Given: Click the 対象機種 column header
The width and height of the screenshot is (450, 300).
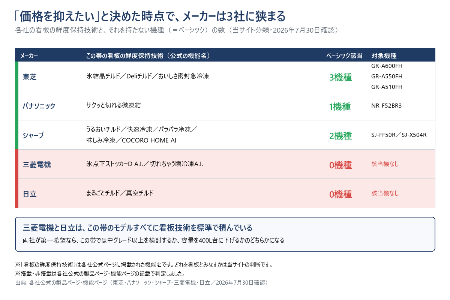Looking at the screenshot, I should click(384, 56).
